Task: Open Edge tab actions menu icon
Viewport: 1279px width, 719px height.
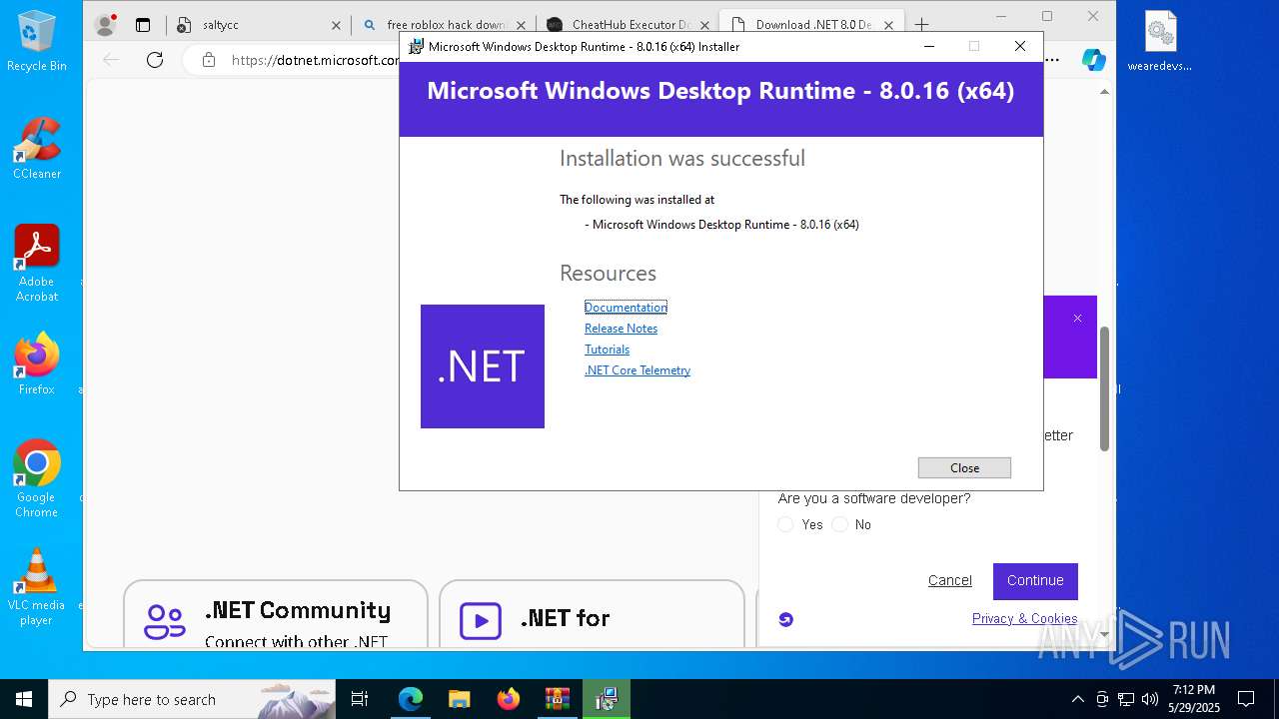Action: click(143, 25)
